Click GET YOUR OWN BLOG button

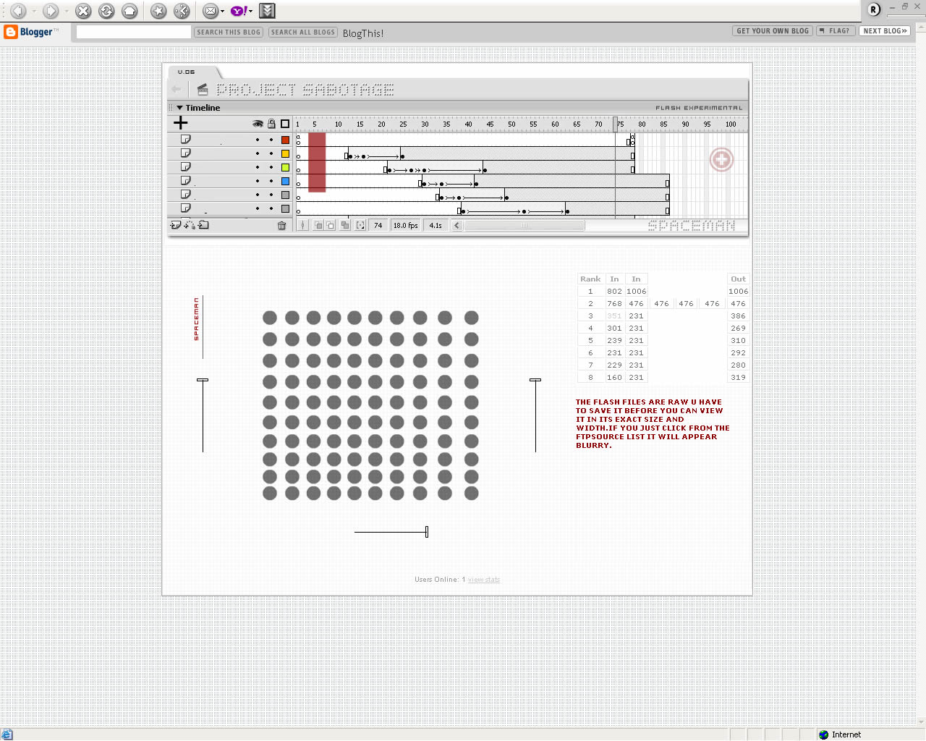tap(773, 31)
